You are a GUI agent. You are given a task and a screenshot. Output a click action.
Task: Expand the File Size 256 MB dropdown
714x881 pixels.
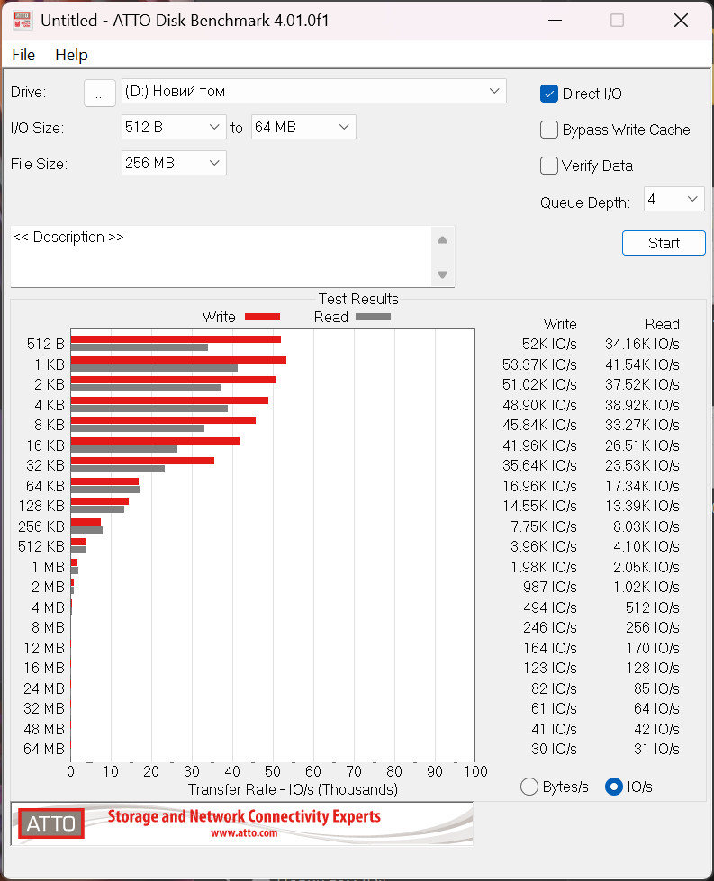coord(174,163)
